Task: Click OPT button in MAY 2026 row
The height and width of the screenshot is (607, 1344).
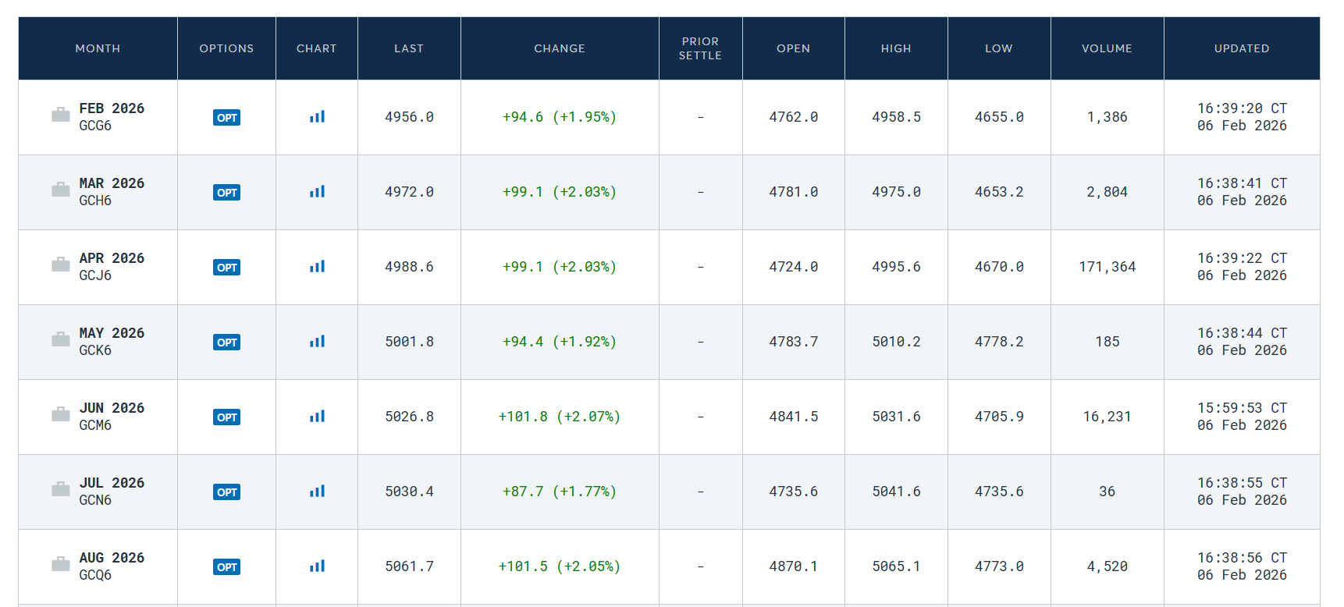Action: tap(226, 343)
